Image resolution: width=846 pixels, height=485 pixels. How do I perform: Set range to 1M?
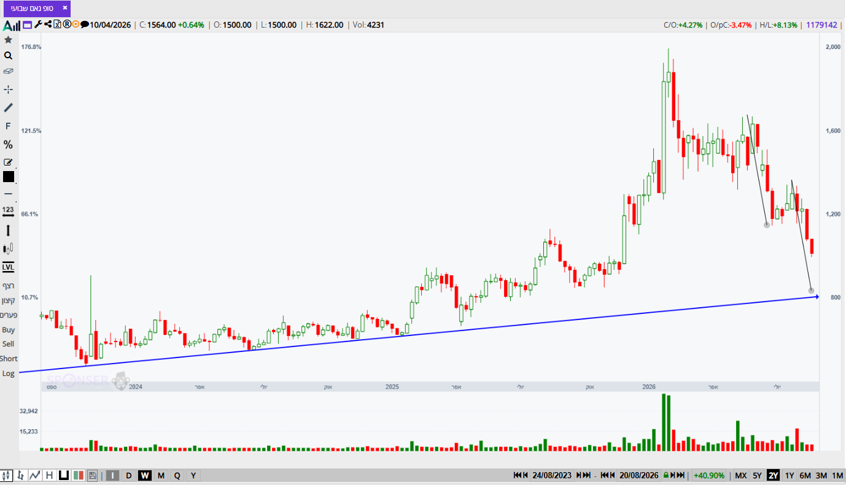837,475
